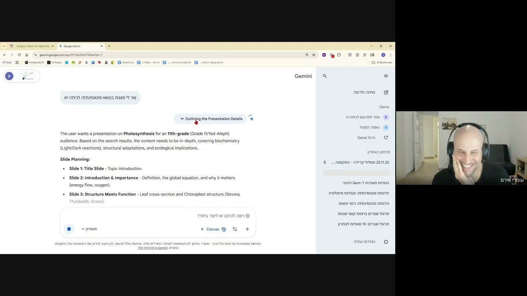
Task: Open the search icon in the Gemini sidebar
Action: 324,76
